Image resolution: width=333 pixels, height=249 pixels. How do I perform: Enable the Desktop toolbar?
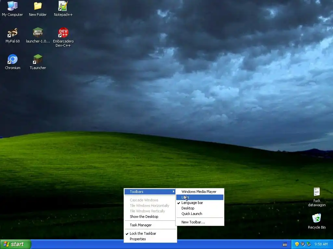pyautogui.click(x=200, y=208)
